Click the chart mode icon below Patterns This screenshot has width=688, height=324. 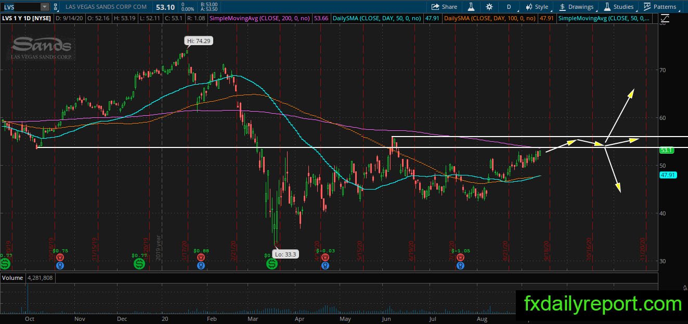[665, 19]
